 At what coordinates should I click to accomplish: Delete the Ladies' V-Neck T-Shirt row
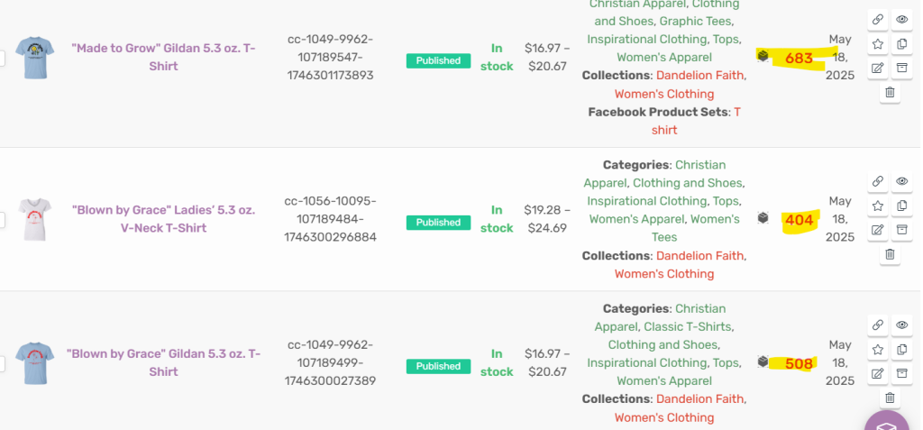pyautogui.click(x=890, y=254)
